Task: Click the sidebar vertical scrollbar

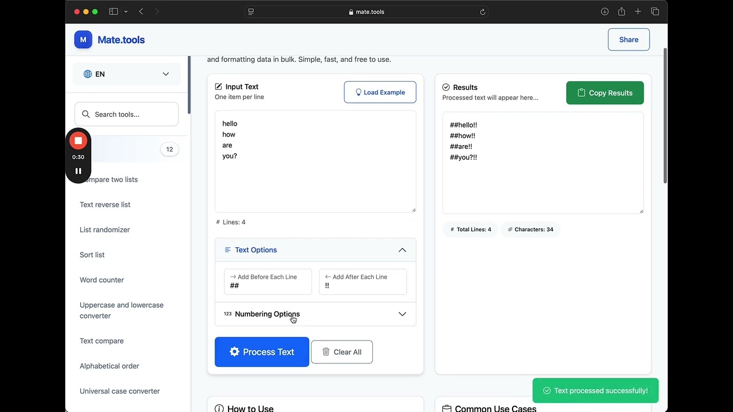Action: 189,85
